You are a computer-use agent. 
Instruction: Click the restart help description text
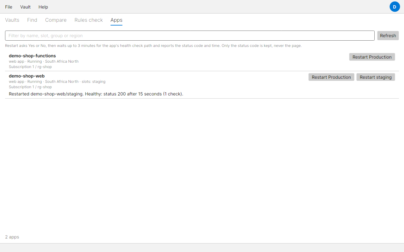[x=153, y=46]
